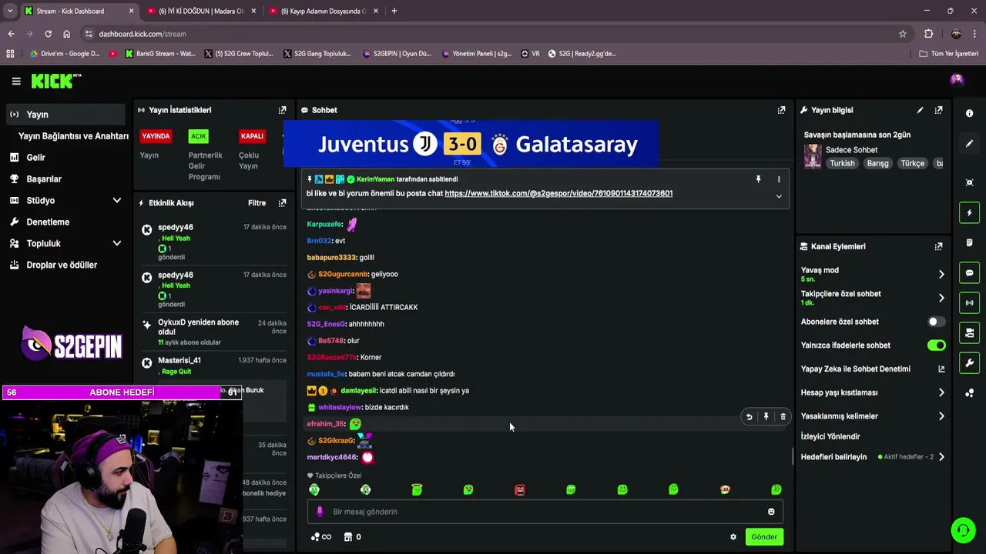Click the pencil icon in the right sidebar
Viewport: 986px width, 554px height.
click(x=969, y=144)
